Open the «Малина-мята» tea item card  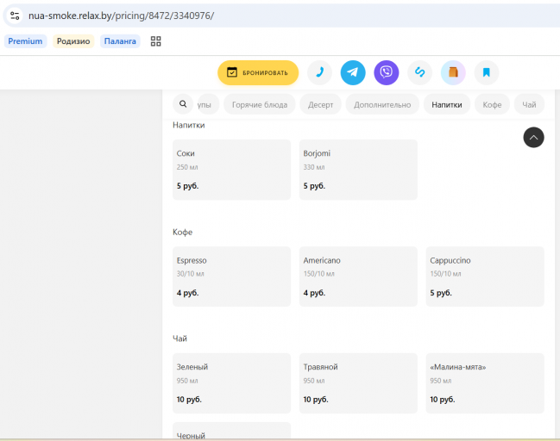[x=485, y=383]
